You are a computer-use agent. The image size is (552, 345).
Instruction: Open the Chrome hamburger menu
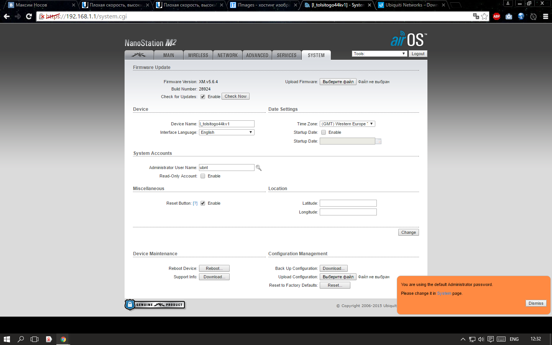click(x=545, y=16)
